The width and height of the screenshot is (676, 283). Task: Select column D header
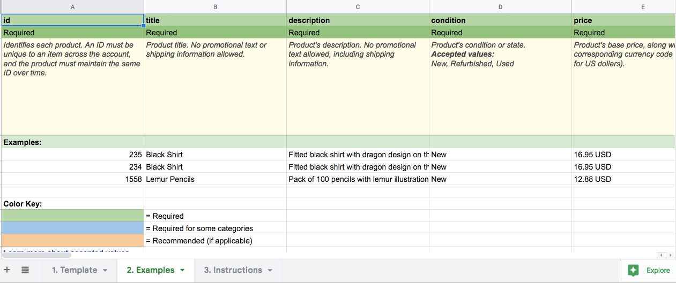click(500, 7)
